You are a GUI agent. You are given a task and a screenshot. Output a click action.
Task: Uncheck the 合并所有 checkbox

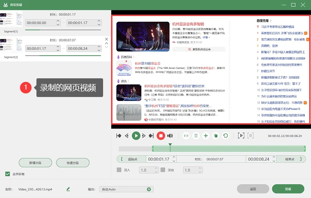pos(8,174)
